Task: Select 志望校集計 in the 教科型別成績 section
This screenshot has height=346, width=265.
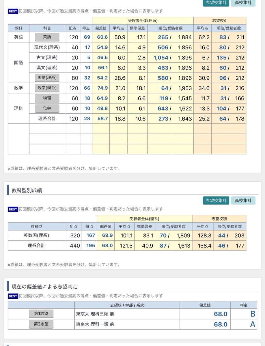Action: [216, 201]
